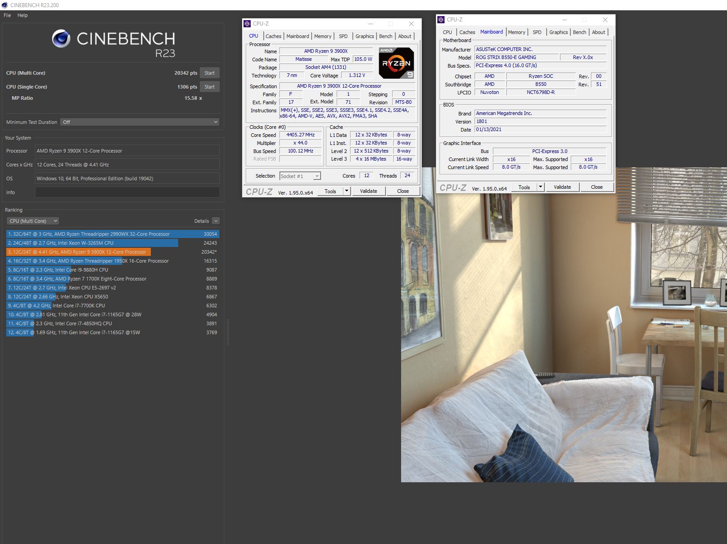Viewport: 727px width, 544px height.
Task: Switch to Bench tab in right CPU-Z window
Action: [x=580, y=32]
